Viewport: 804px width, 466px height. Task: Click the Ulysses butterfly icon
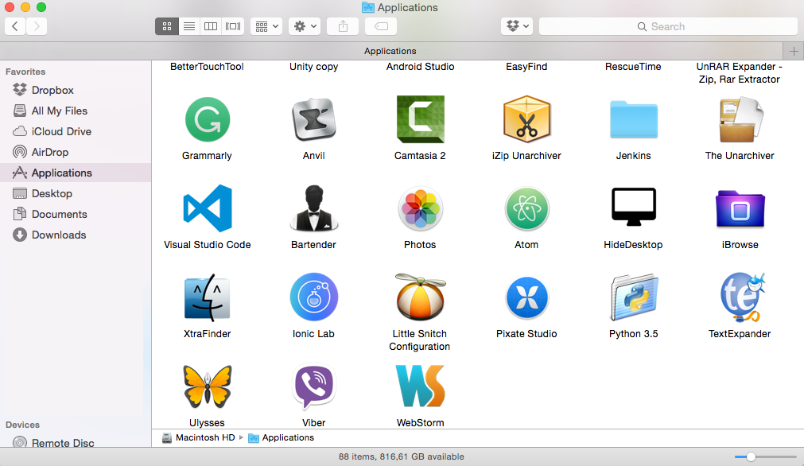[207, 386]
